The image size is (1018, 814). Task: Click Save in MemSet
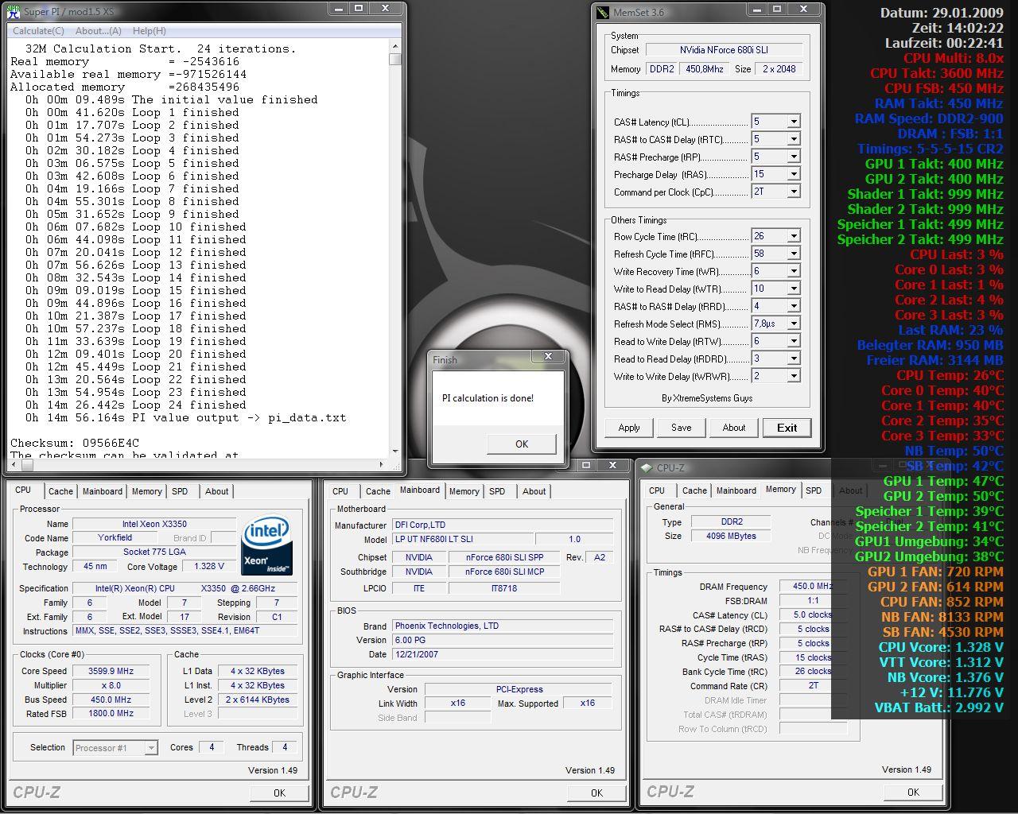[x=682, y=428]
